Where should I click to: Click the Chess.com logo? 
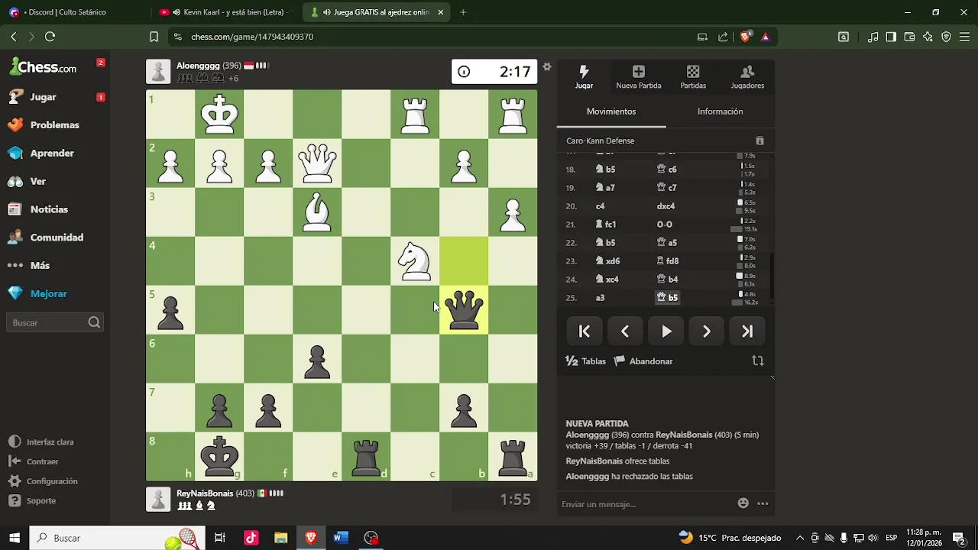pyautogui.click(x=43, y=67)
